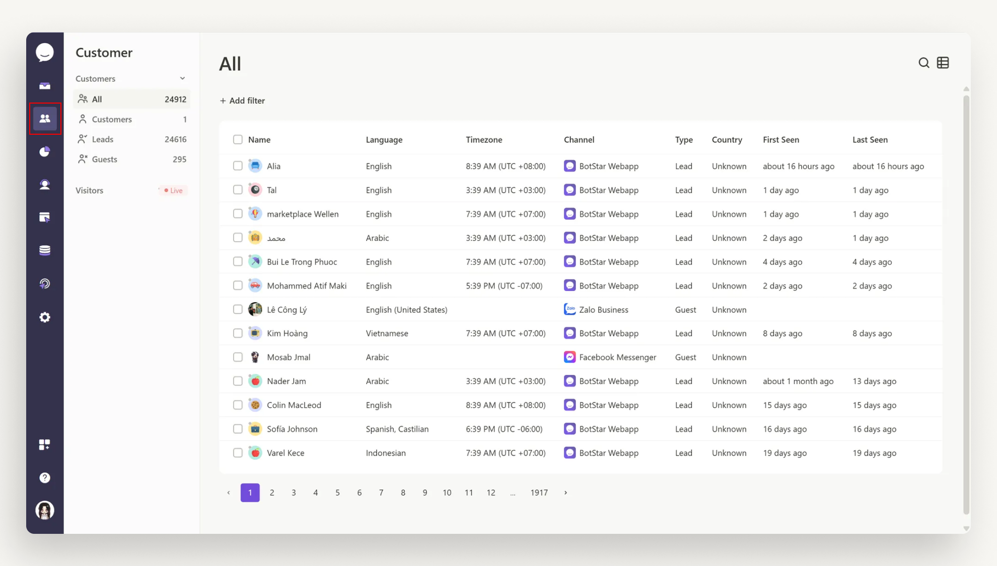The height and width of the screenshot is (566, 997).
Task: Click the search magnifier icon
Action: click(923, 63)
